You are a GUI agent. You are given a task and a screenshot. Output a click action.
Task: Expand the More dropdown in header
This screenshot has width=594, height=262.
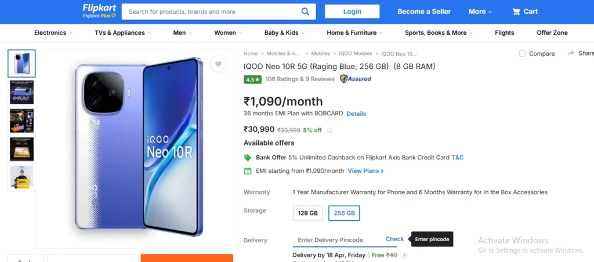pyautogui.click(x=480, y=12)
